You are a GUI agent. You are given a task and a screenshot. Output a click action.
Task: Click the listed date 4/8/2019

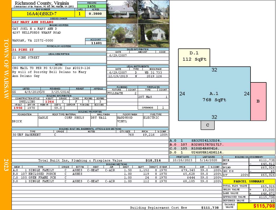pos(32,92)
